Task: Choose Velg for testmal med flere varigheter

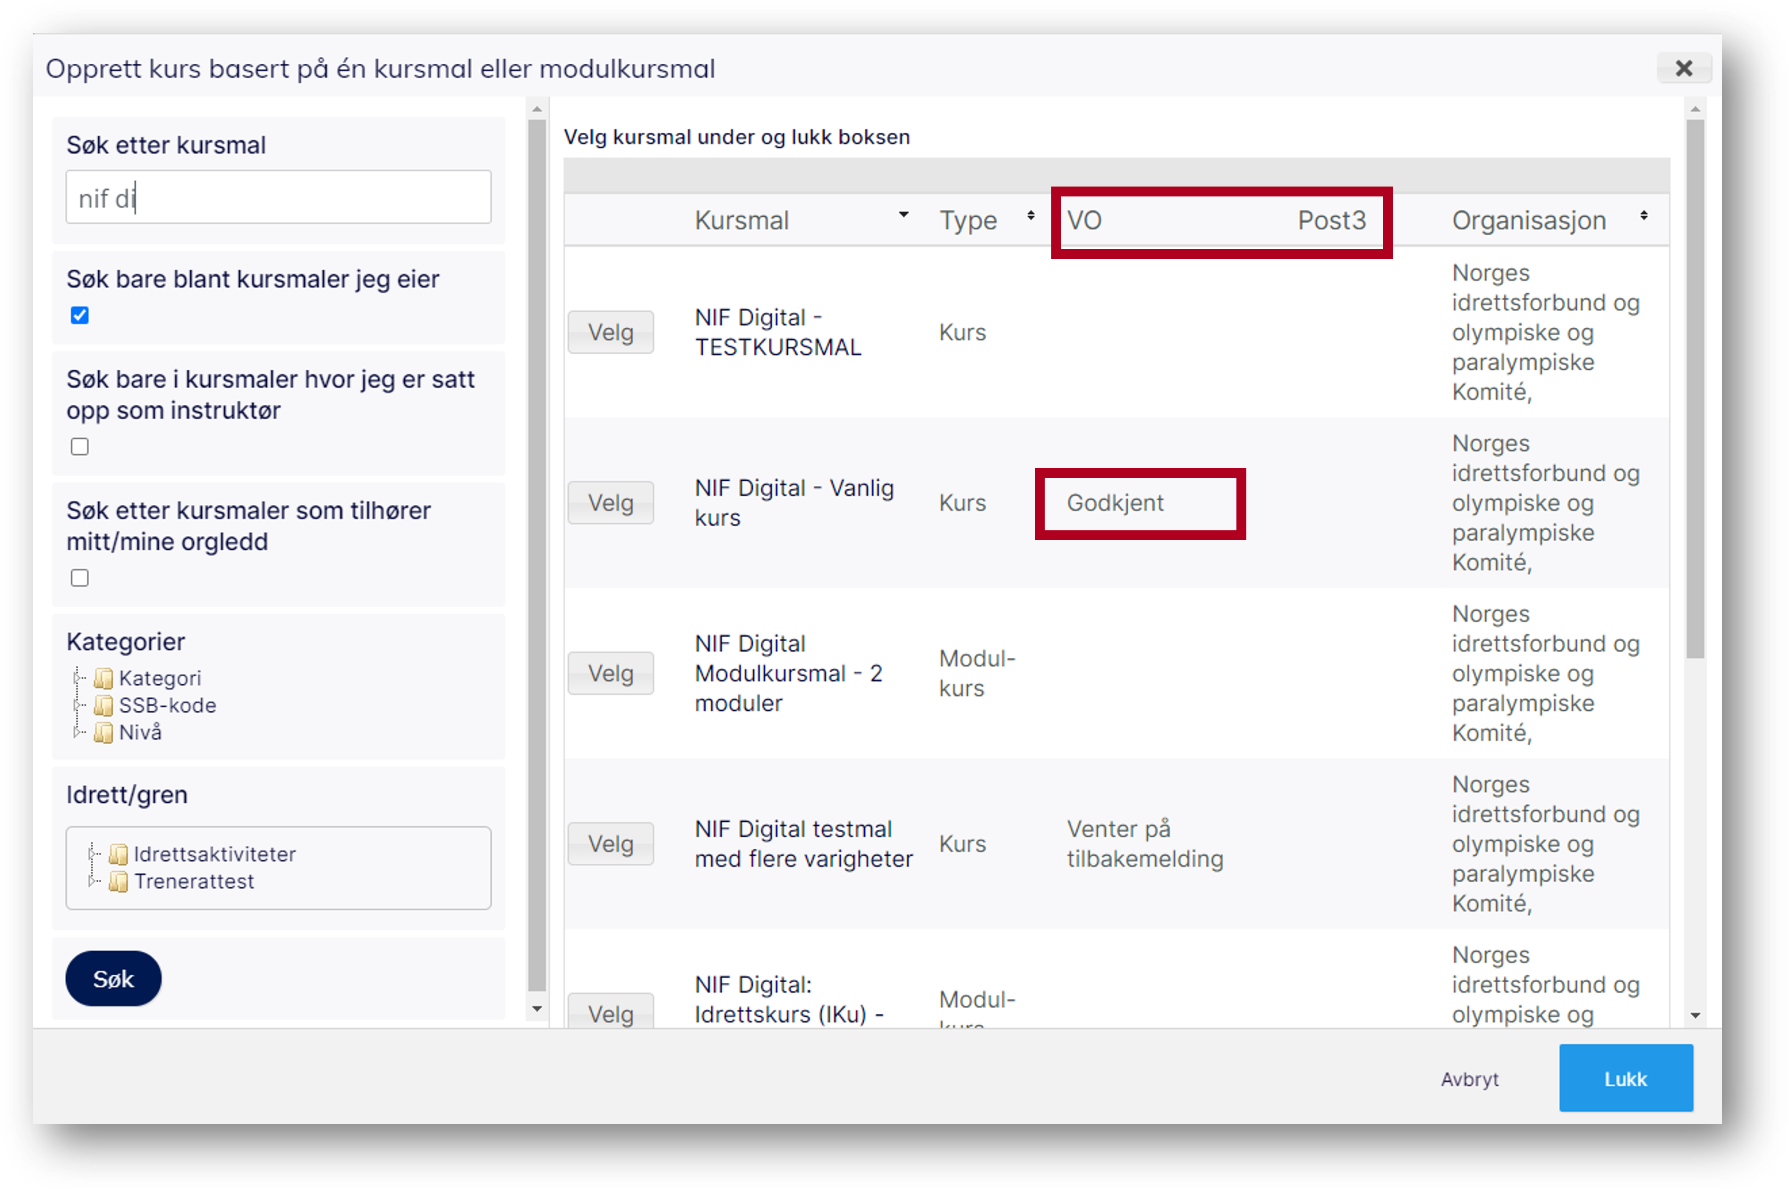Action: (610, 844)
